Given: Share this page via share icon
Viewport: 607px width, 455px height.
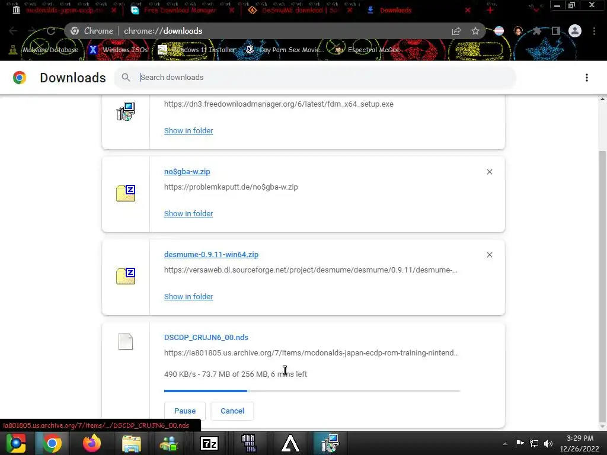Looking at the screenshot, I should (x=456, y=31).
